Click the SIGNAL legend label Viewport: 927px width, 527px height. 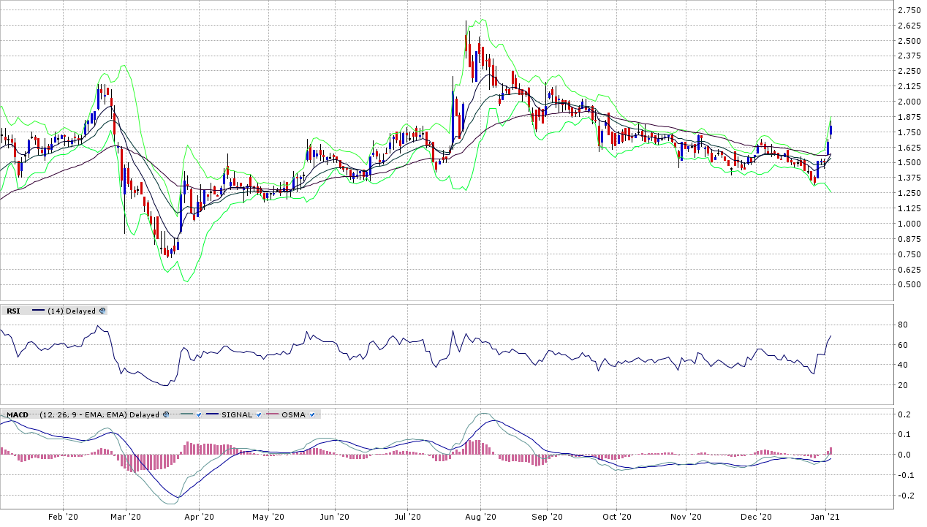pos(238,414)
